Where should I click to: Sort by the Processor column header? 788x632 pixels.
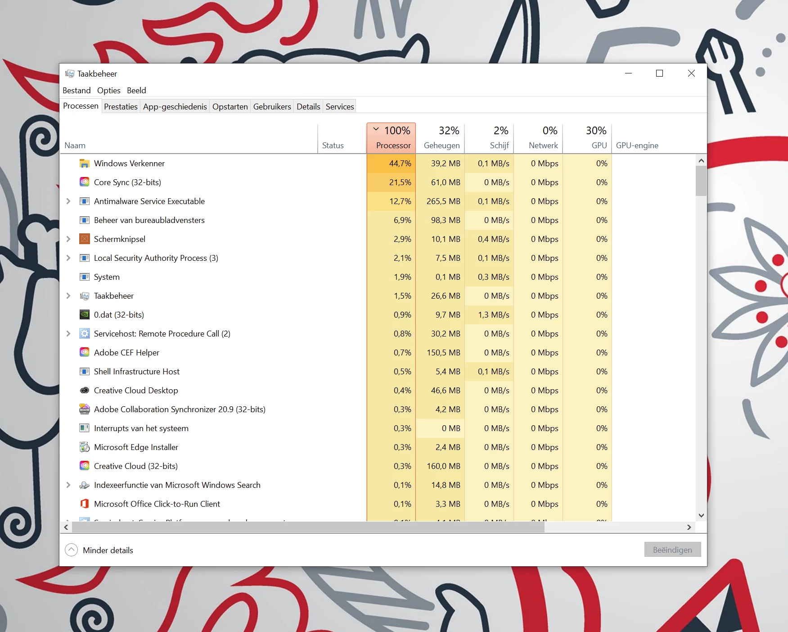click(391, 139)
